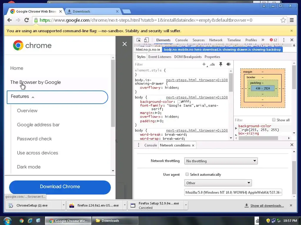Click the security shield tray icon
The image size is (301, 225).
268,221
